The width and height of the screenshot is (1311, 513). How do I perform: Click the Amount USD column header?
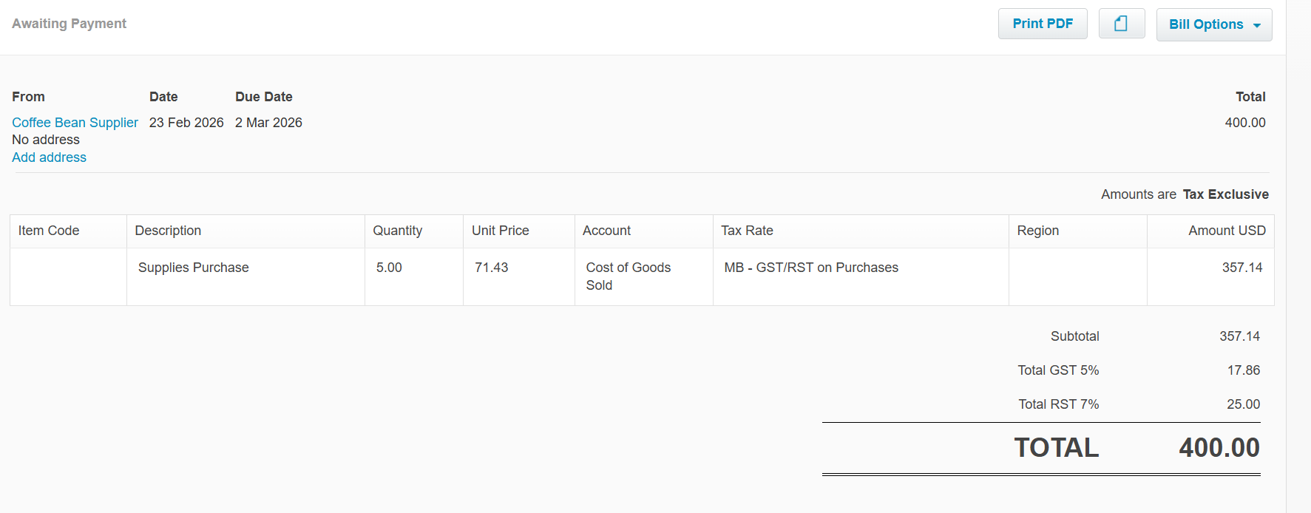pos(1227,231)
